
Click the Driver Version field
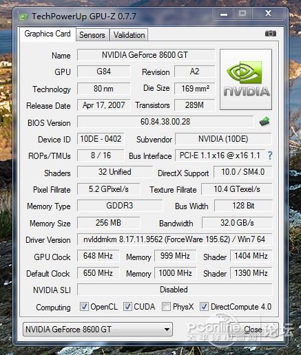click(174, 239)
